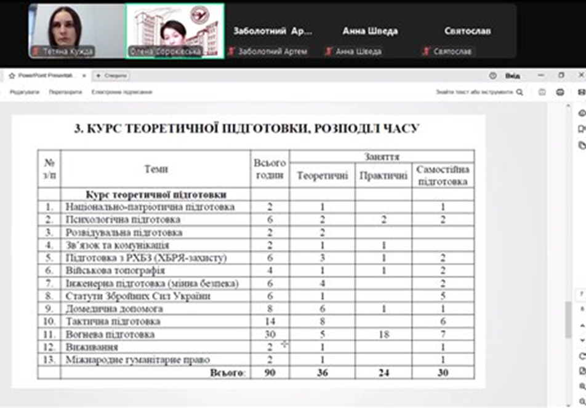The width and height of the screenshot is (586, 408).
Task: Open the Перетворити menu
Action: click(65, 92)
